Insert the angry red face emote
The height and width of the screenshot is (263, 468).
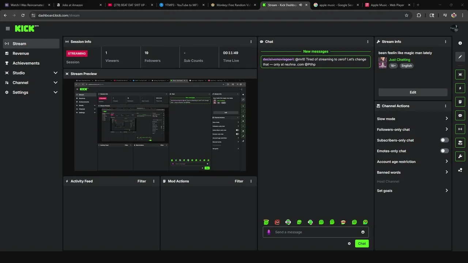pos(277,222)
